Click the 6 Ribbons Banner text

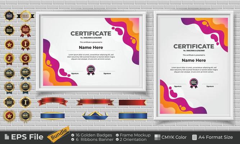(95, 139)
